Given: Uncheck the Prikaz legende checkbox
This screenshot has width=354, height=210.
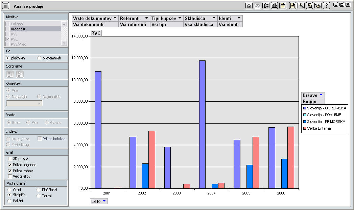Looking at the screenshot, I should click(x=10, y=165).
